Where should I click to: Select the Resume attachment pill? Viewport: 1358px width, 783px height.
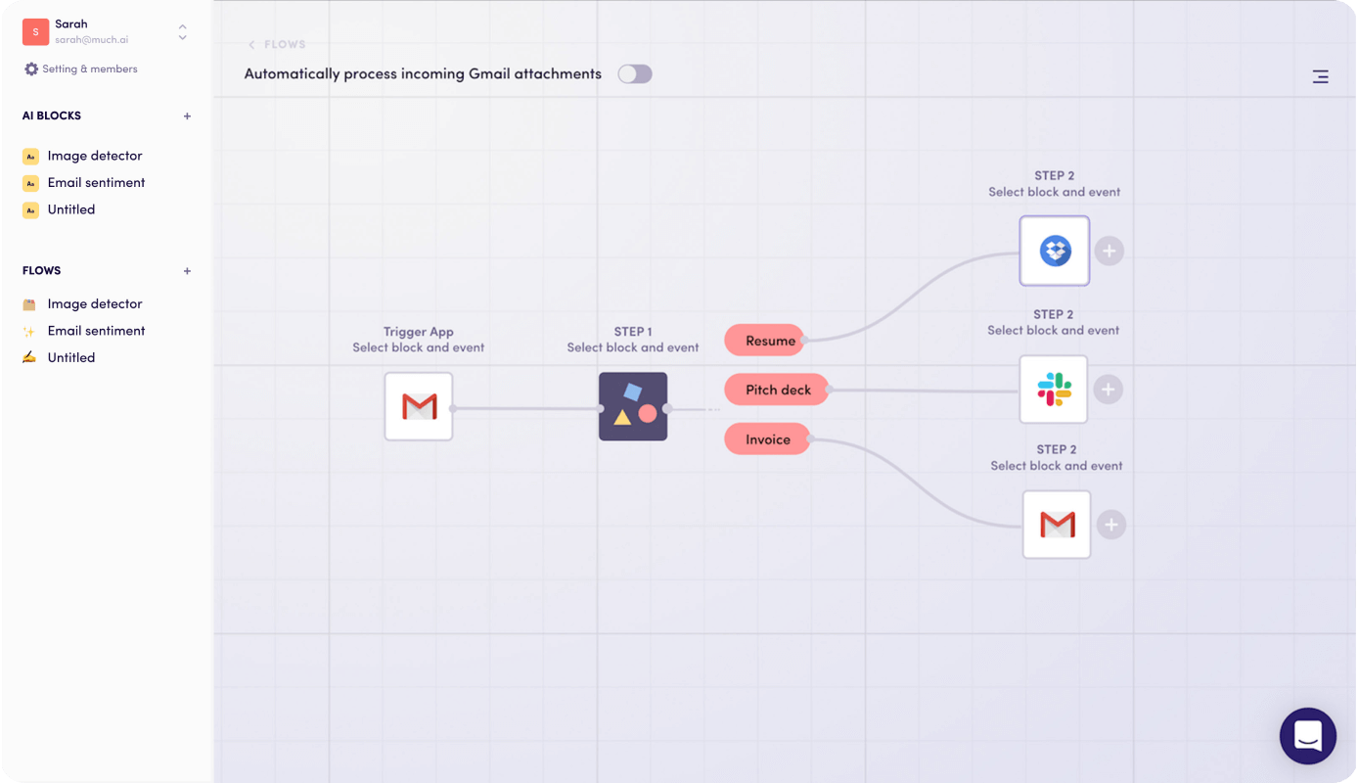click(x=764, y=340)
